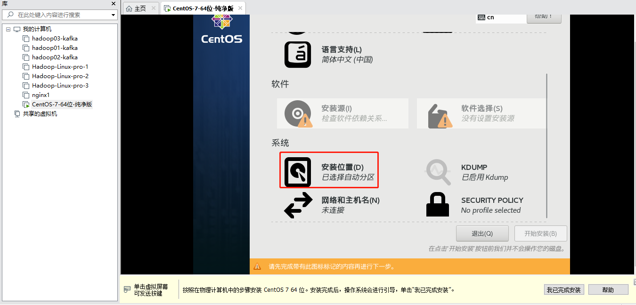Click the orange warning triangle in banner
Screen dimensions: 636x305
click(257, 266)
